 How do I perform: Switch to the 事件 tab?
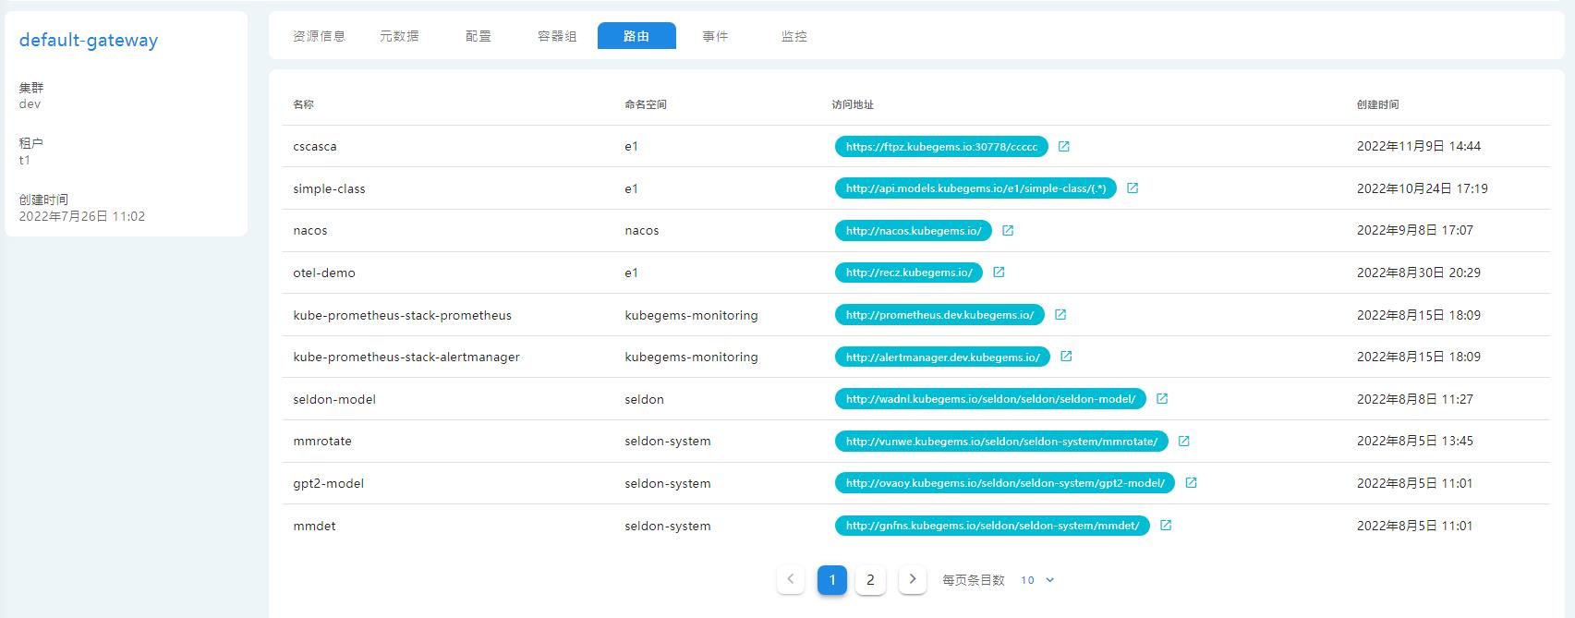coord(715,36)
